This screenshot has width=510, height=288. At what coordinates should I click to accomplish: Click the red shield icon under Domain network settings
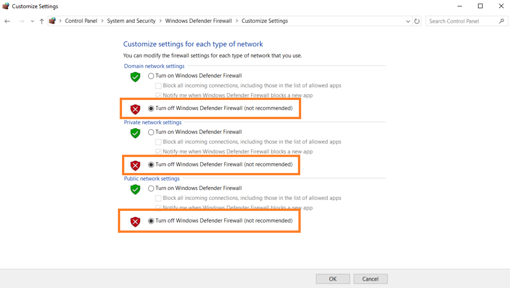click(135, 109)
